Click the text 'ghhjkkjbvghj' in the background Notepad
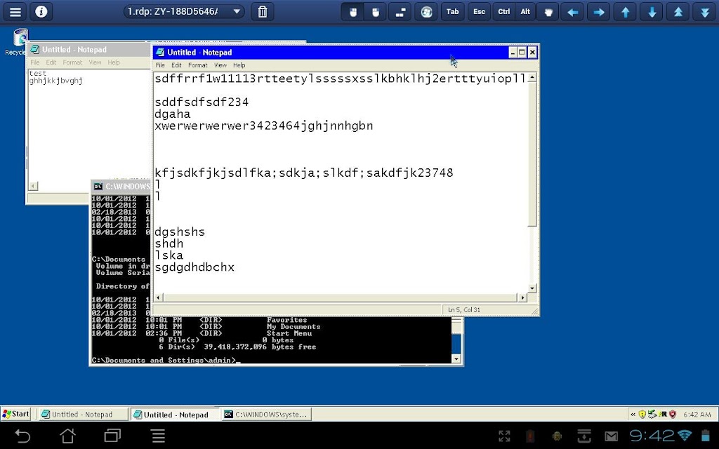 tap(56, 81)
